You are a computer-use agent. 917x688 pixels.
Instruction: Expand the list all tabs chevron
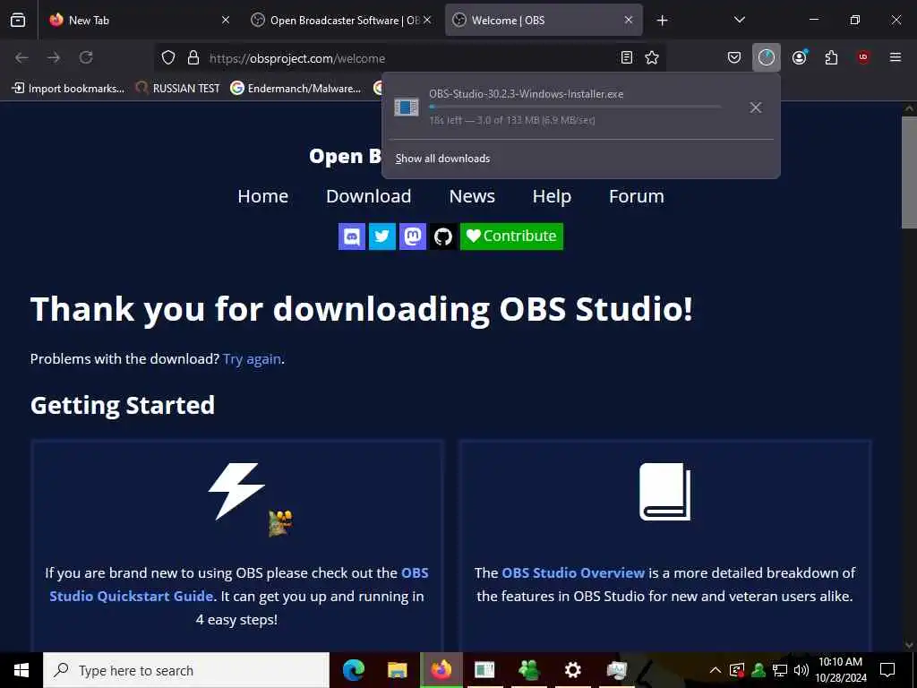coord(739,20)
